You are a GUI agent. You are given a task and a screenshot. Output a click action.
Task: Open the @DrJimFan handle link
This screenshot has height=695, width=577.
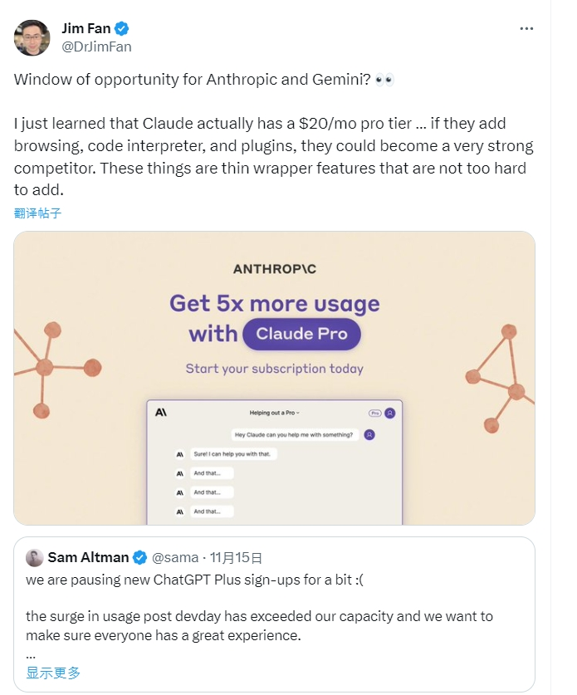(96, 46)
